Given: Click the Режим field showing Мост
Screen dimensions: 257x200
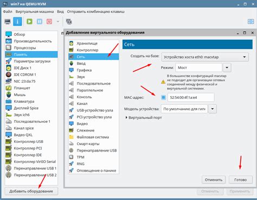Looking at the screenshot, I should 198,68.
